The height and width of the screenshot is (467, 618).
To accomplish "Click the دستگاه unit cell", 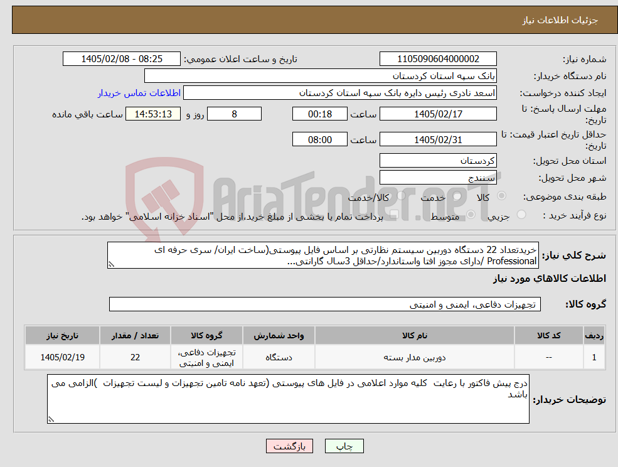I will pyautogui.click(x=279, y=357).
